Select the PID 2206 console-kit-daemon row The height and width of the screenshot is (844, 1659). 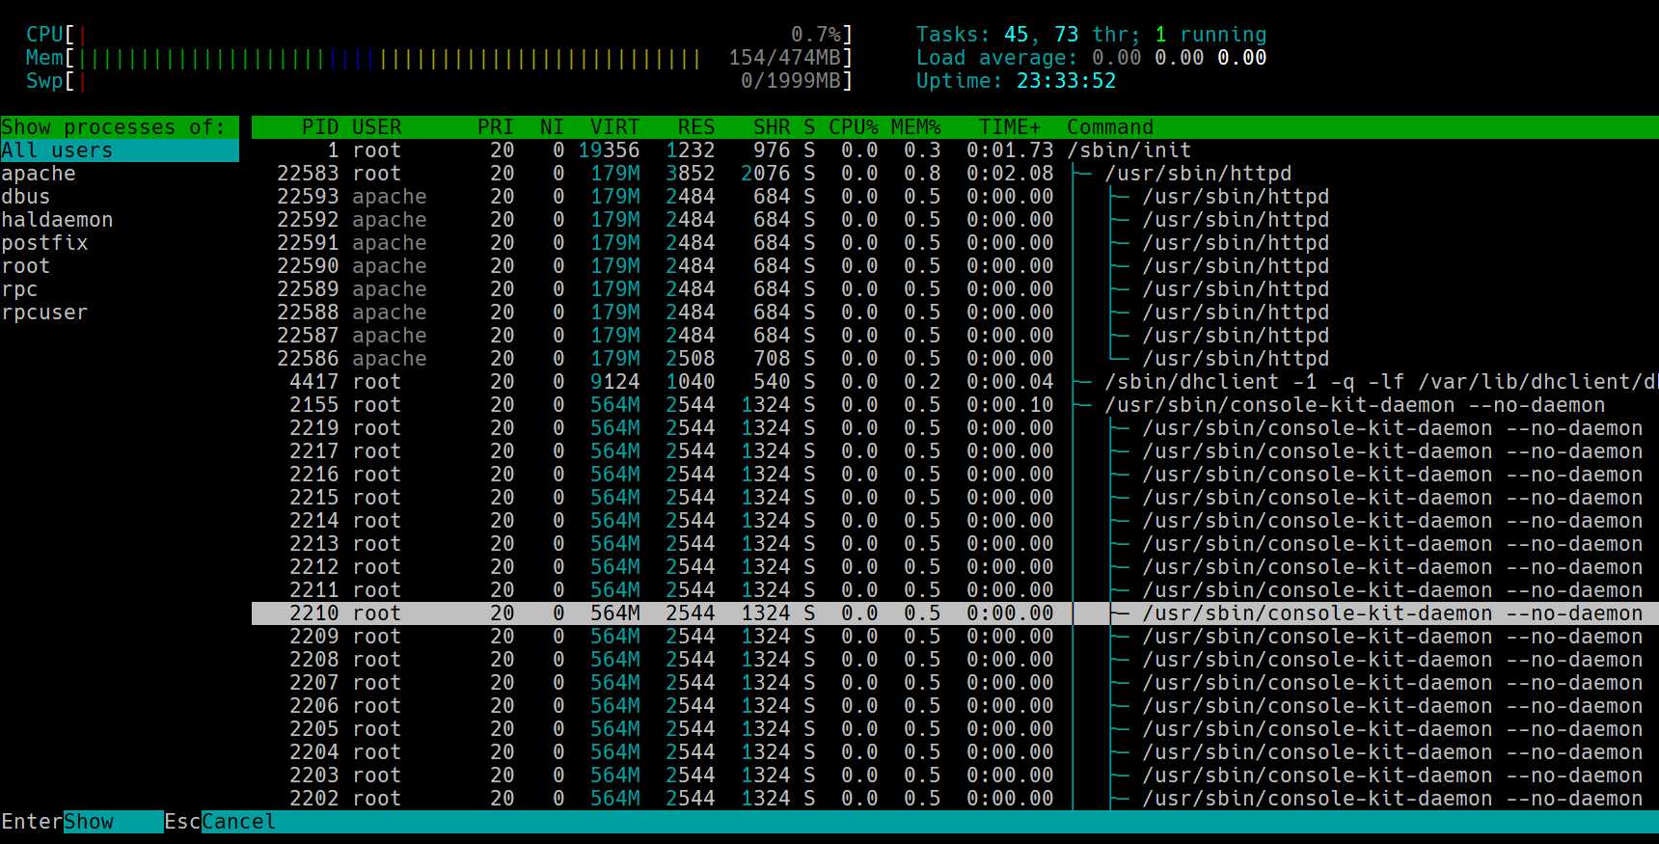click(955, 706)
